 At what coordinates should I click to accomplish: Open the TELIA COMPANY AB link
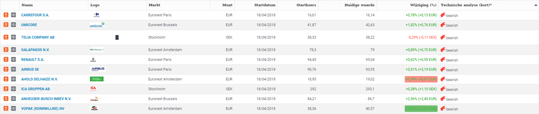pyautogui.click(x=38, y=37)
